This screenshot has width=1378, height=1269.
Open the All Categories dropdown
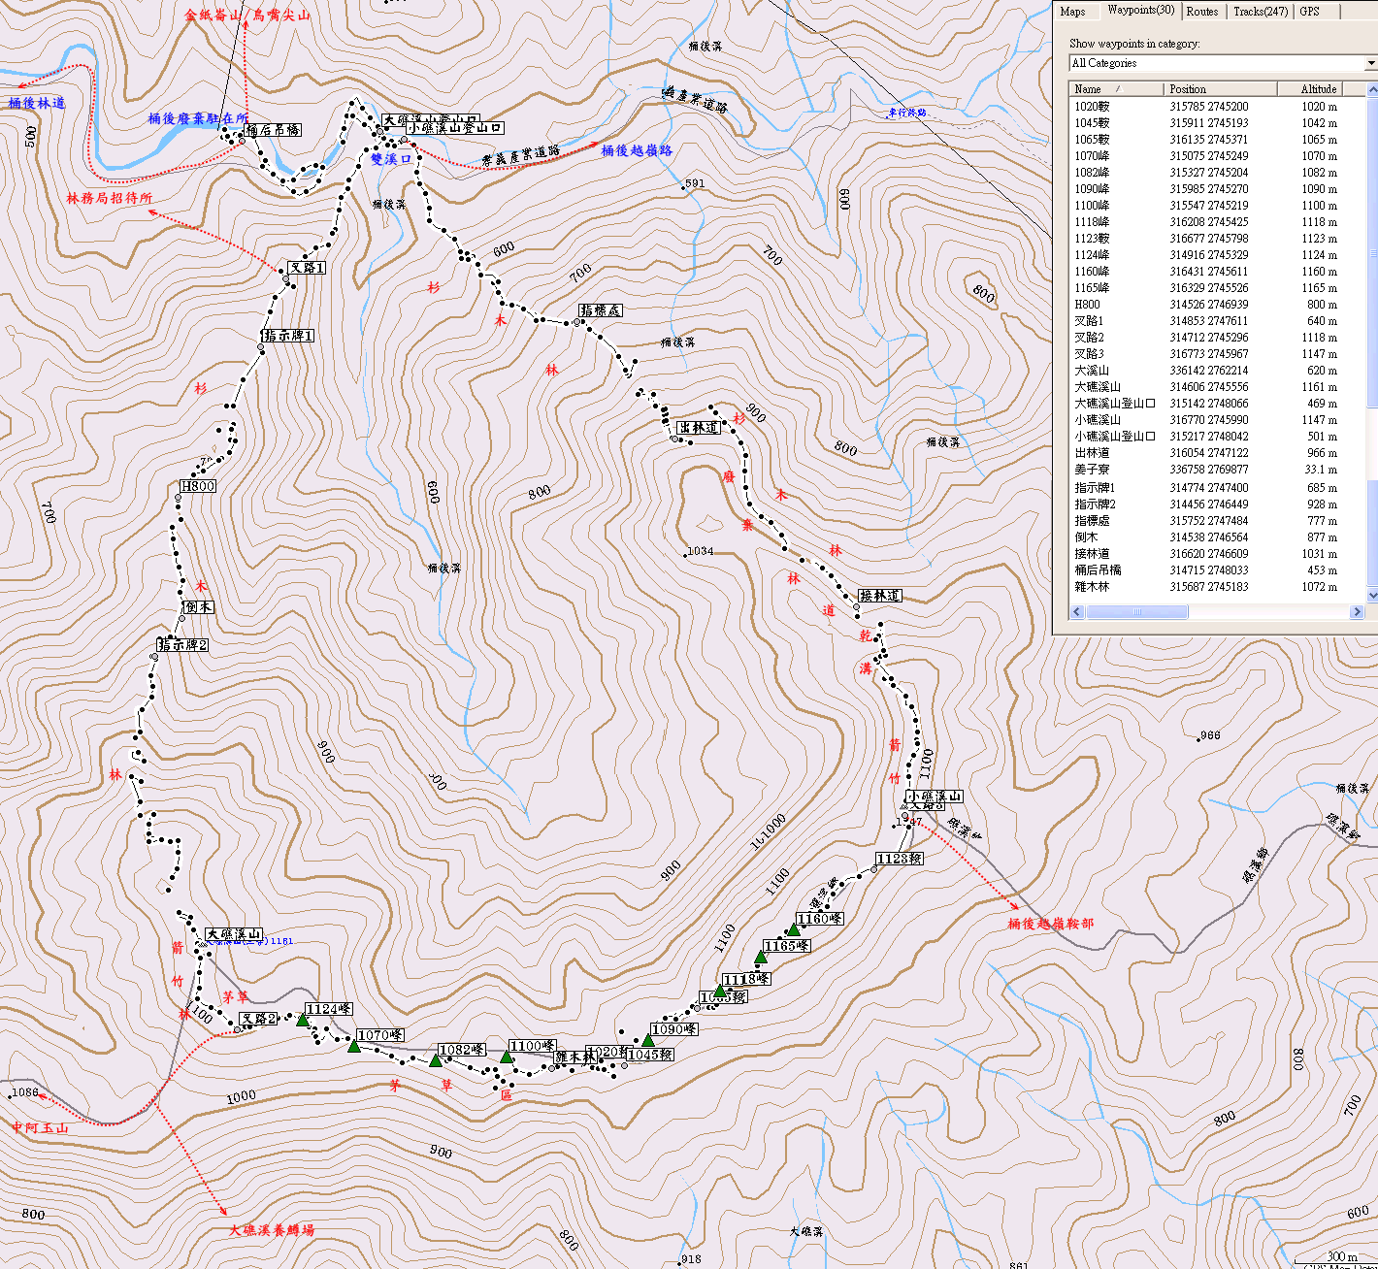tap(1370, 63)
